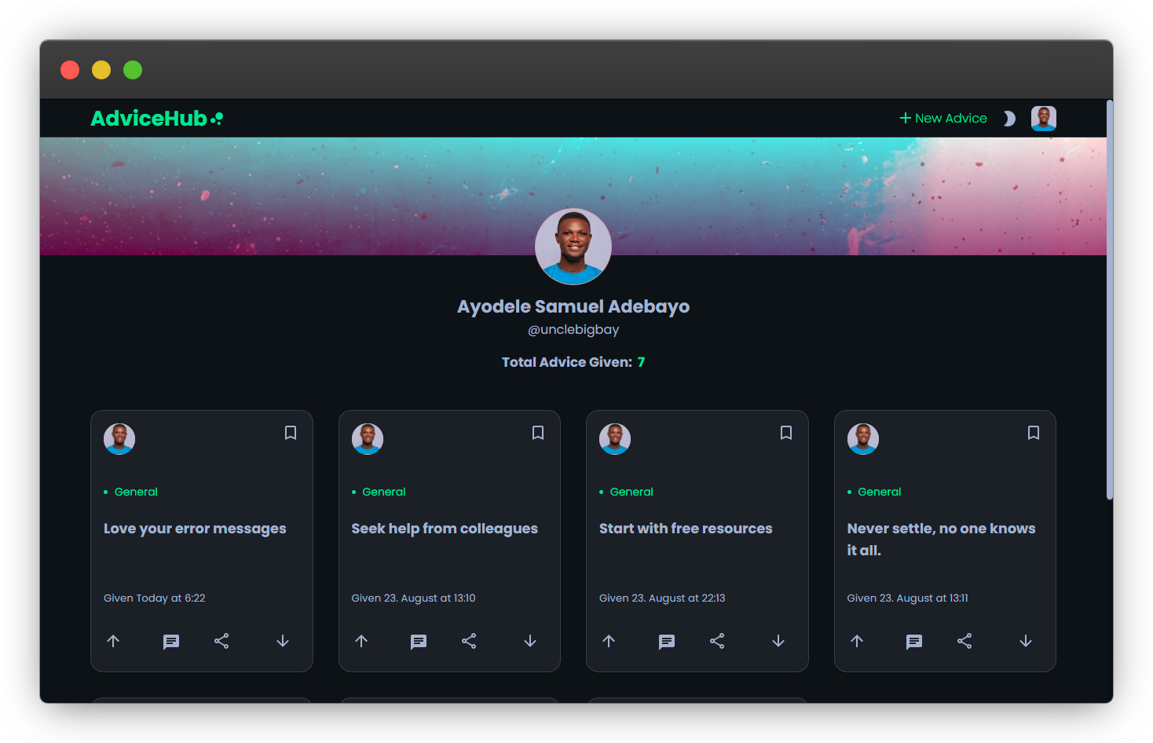Downvote the 'Never settle' advice card
The height and width of the screenshot is (743, 1153).
pos(1026,641)
